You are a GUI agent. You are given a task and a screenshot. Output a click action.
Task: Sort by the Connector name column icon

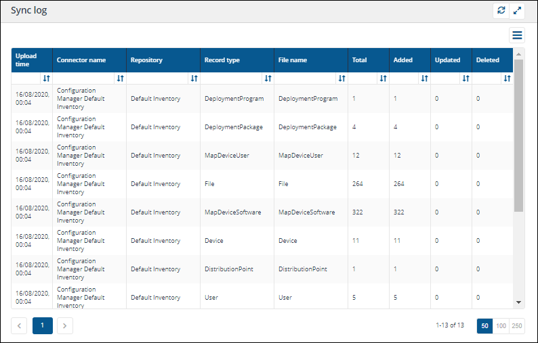pyautogui.click(x=120, y=78)
